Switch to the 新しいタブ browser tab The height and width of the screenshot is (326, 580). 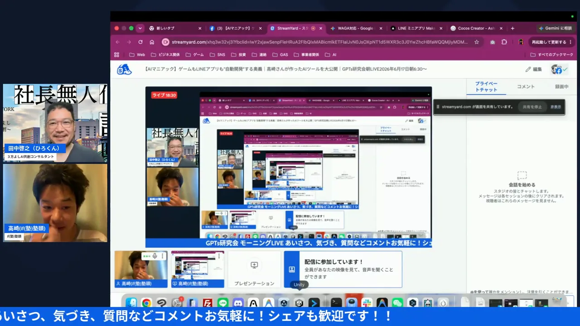(x=174, y=28)
